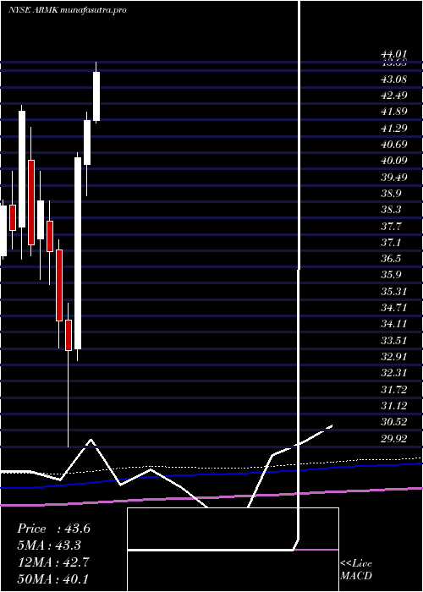Click the NYSE ARMK munafasutra.pro chart title
The width and height of the screenshot is (423, 592).
67,10
